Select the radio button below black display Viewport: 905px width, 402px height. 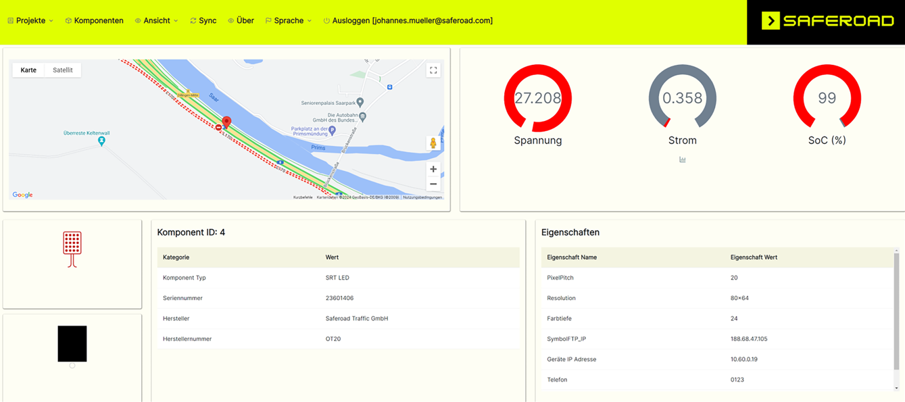(72, 366)
